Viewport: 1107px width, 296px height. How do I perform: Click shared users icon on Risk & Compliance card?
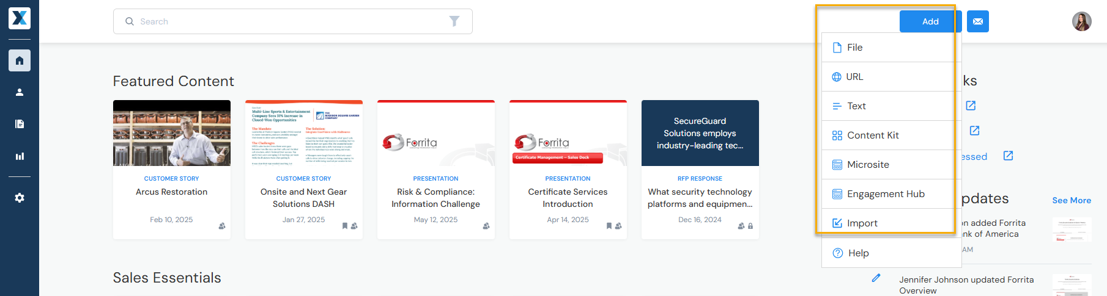coord(486,226)
